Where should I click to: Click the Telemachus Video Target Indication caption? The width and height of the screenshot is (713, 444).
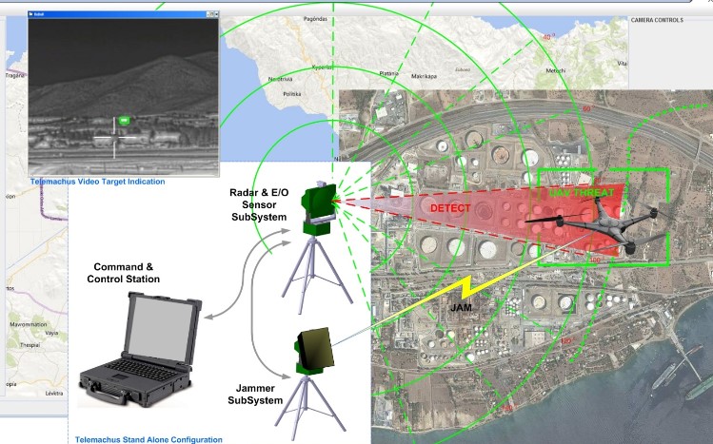[x=97, y=182]
